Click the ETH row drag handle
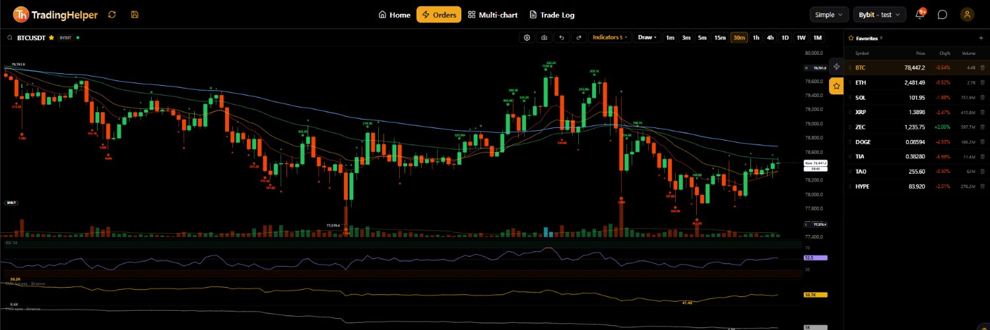 coord(849,82)
